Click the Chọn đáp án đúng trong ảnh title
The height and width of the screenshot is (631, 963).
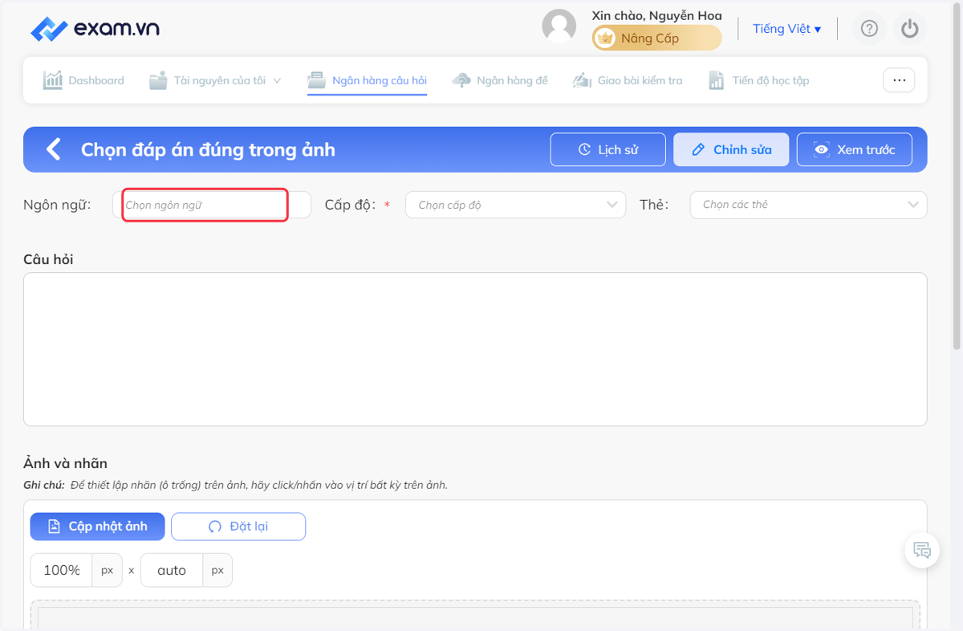208,149
